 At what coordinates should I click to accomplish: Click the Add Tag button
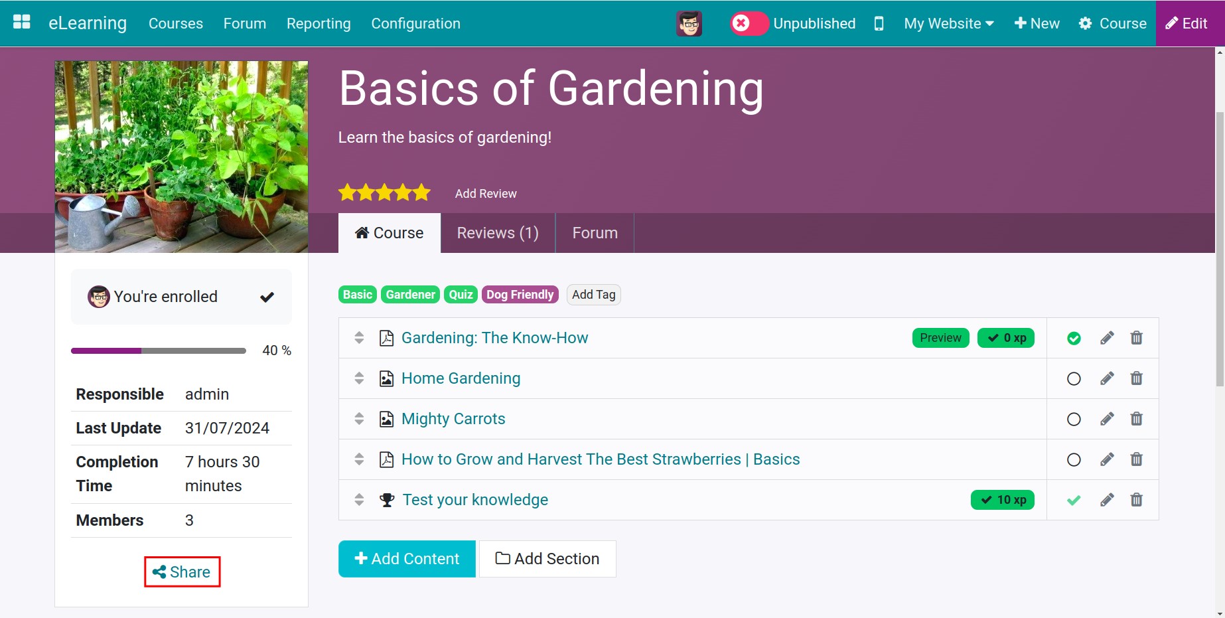pos(594,295)
